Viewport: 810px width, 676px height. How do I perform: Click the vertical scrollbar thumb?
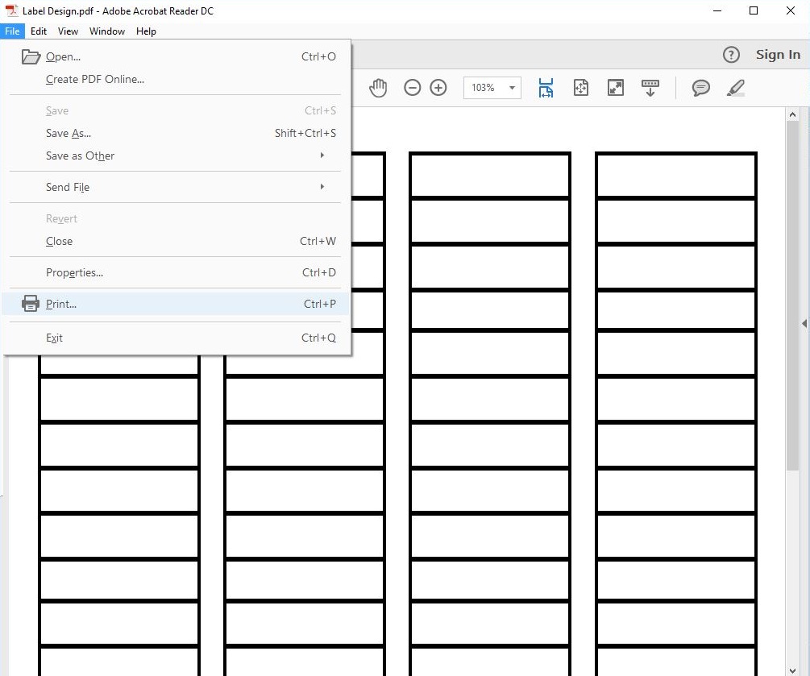pos(792,294)
